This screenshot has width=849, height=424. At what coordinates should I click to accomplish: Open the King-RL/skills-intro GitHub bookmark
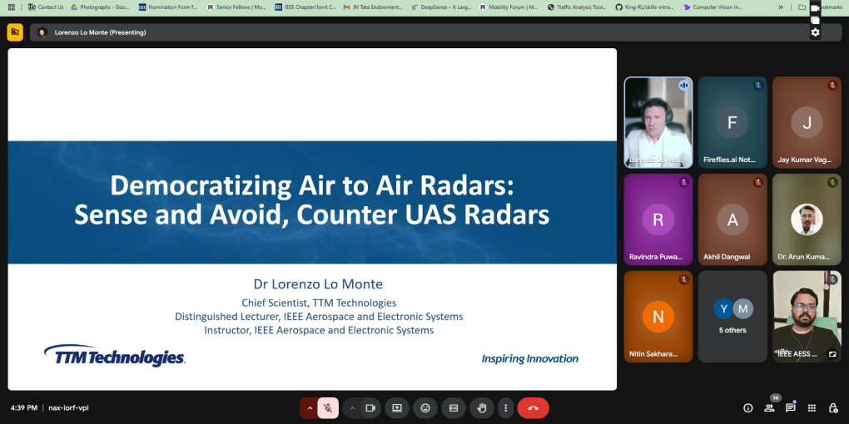[645, 7]
